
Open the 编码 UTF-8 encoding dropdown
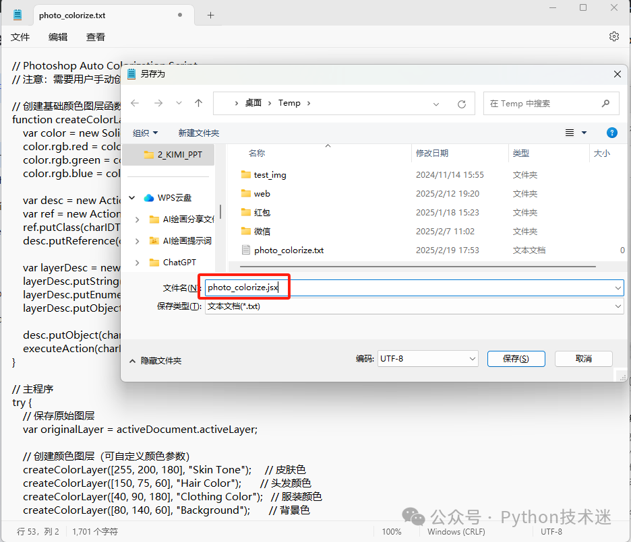[x=427, y=359]
